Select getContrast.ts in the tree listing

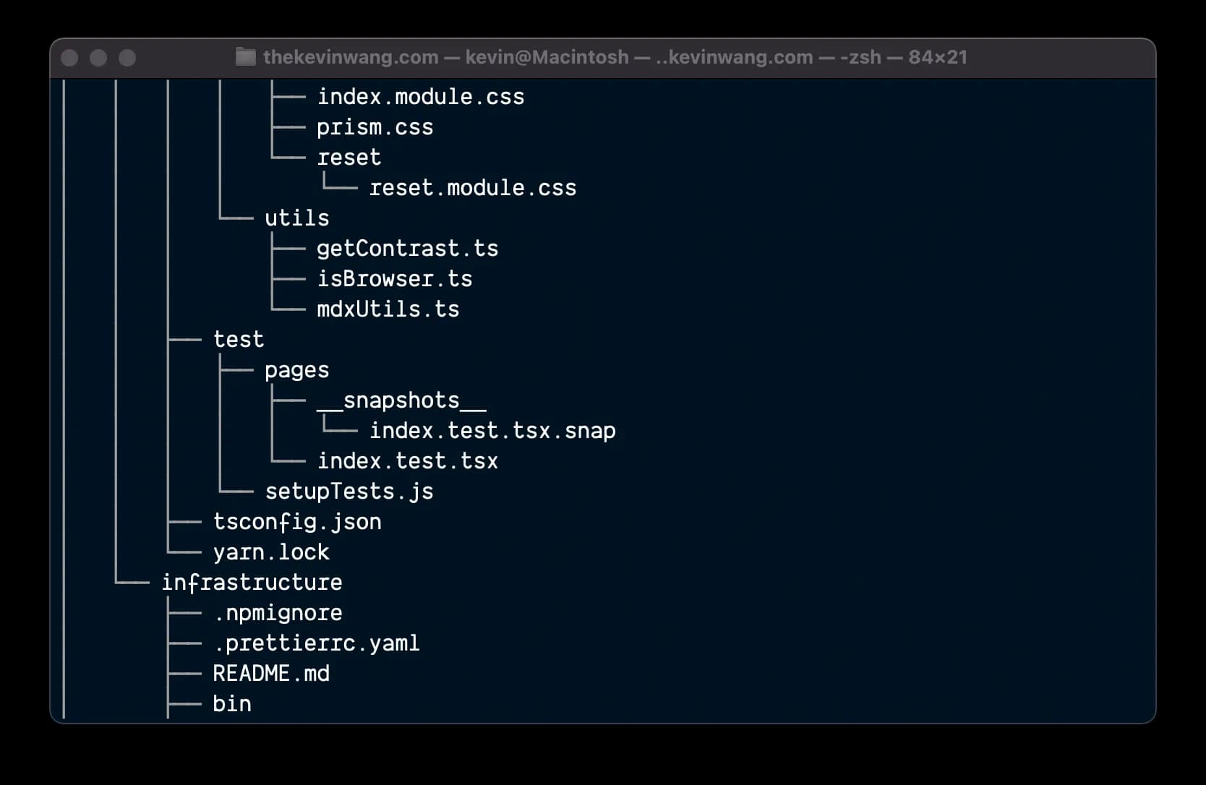pyautogui.click(x=407, y=249)
